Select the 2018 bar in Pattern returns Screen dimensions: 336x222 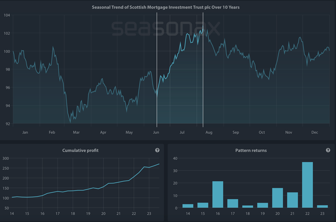pos(248,207)
